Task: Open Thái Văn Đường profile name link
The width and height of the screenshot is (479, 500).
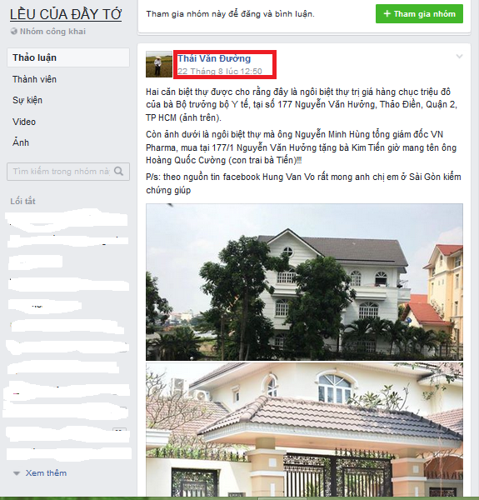Action: pyautogui.click(x=214, y=58)
